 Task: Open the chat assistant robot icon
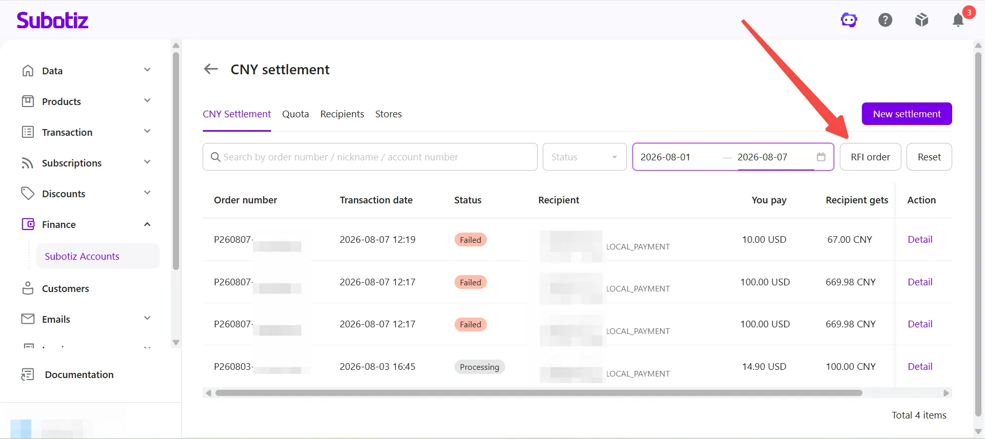849,20
